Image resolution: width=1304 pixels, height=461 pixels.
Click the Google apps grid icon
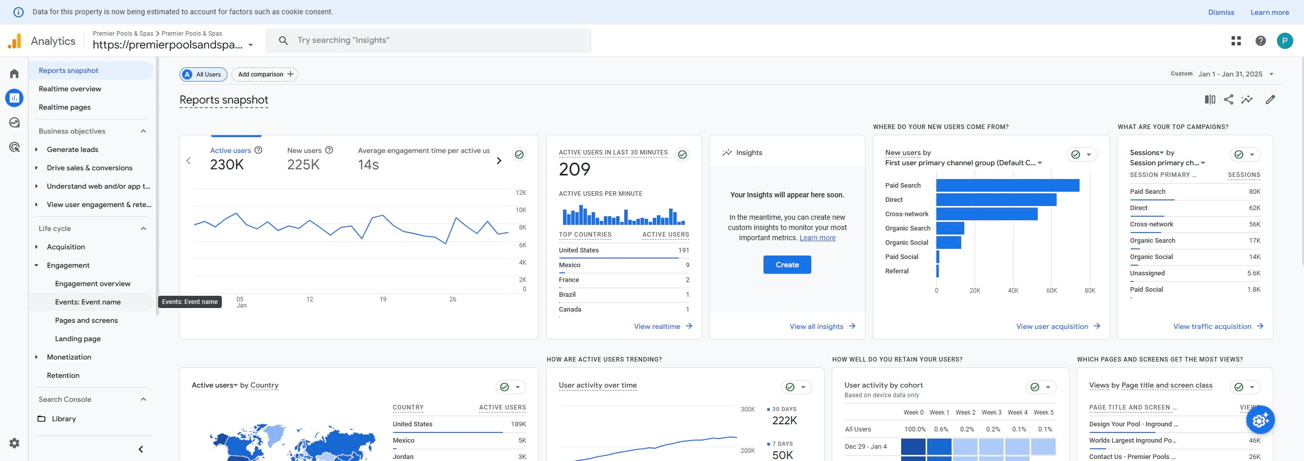tap(1236, 41)
